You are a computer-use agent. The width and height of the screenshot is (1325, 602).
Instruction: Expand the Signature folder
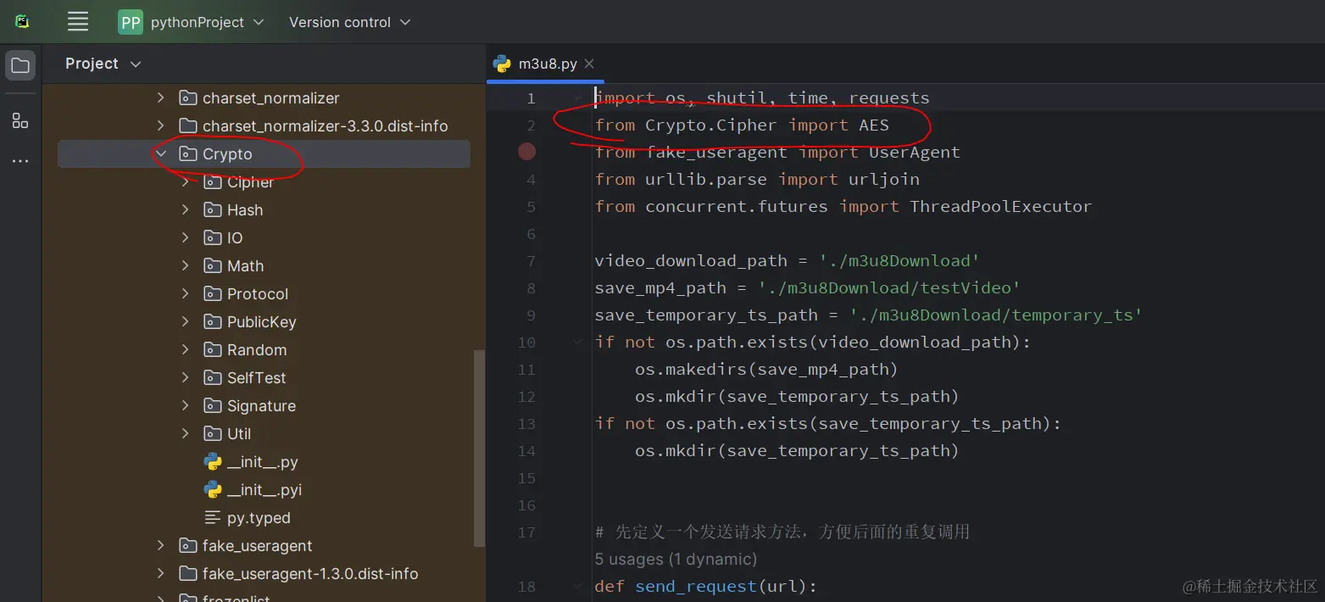click(185, 405)
